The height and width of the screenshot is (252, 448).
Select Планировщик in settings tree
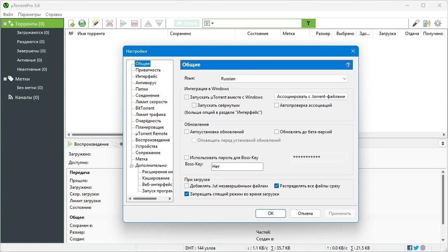150,127
